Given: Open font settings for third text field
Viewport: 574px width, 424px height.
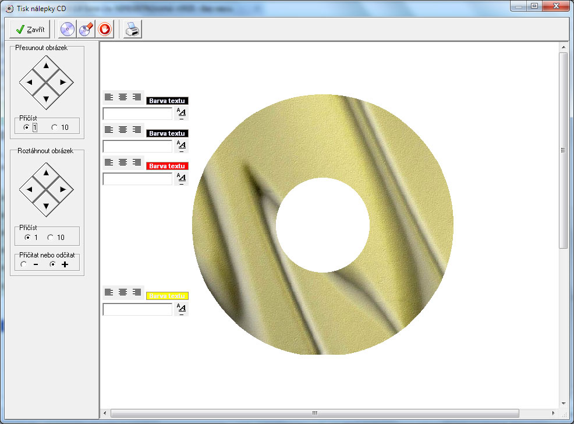Looking at the screenshot, I should tap(181, 179).
